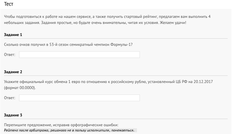Image resolution: width=232 pixels, height=134 pixels.
Task: Focus the answer field for Задание 1
Action: 79,54
